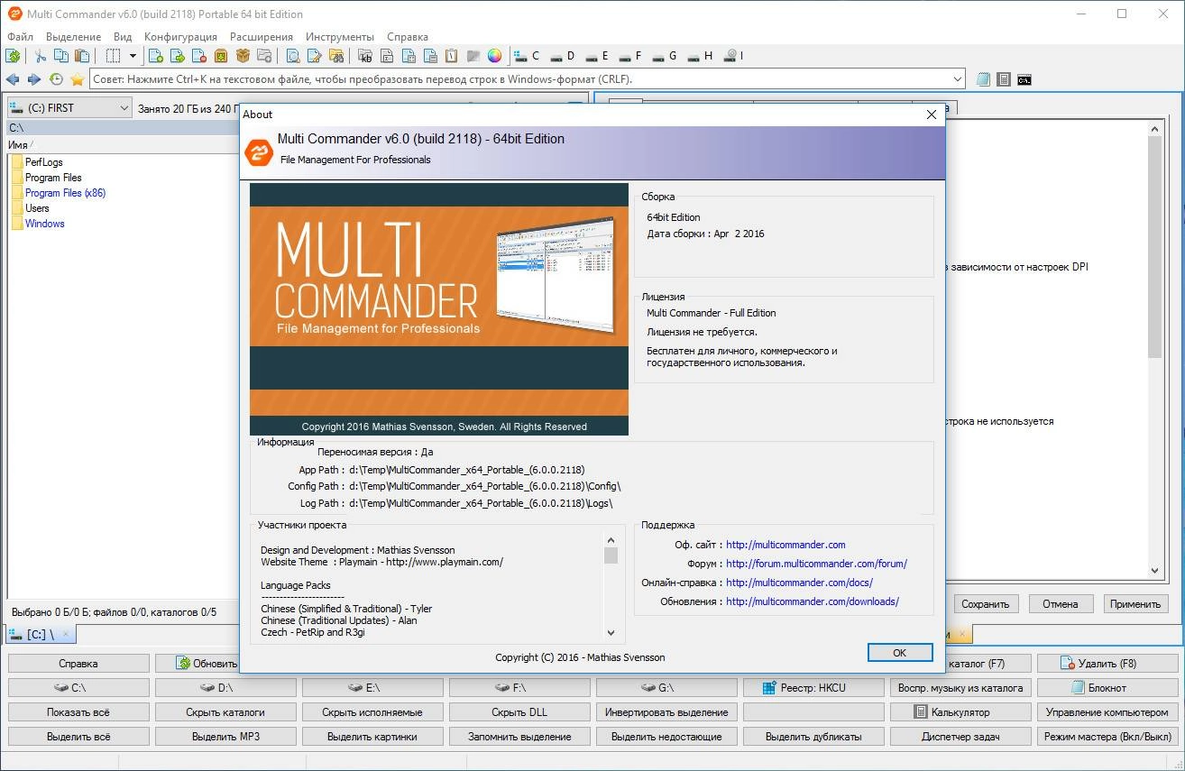Open the selection icon's dropdown arrow
The image size is (1185, 771).
[133, 56]
